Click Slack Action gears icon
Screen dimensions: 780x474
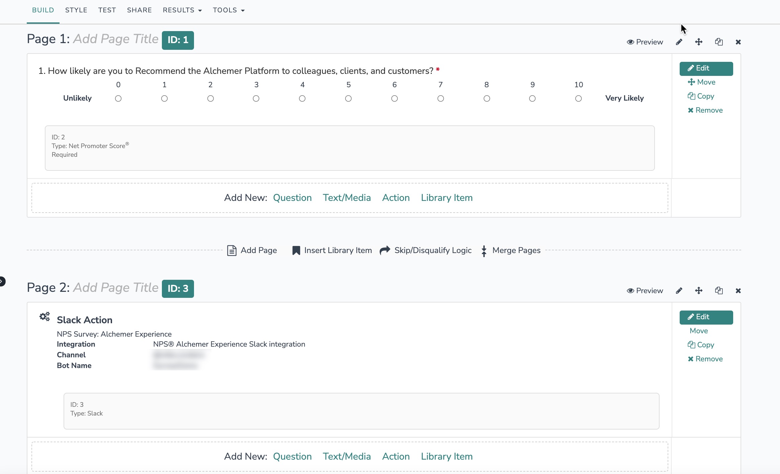point(44,317)
